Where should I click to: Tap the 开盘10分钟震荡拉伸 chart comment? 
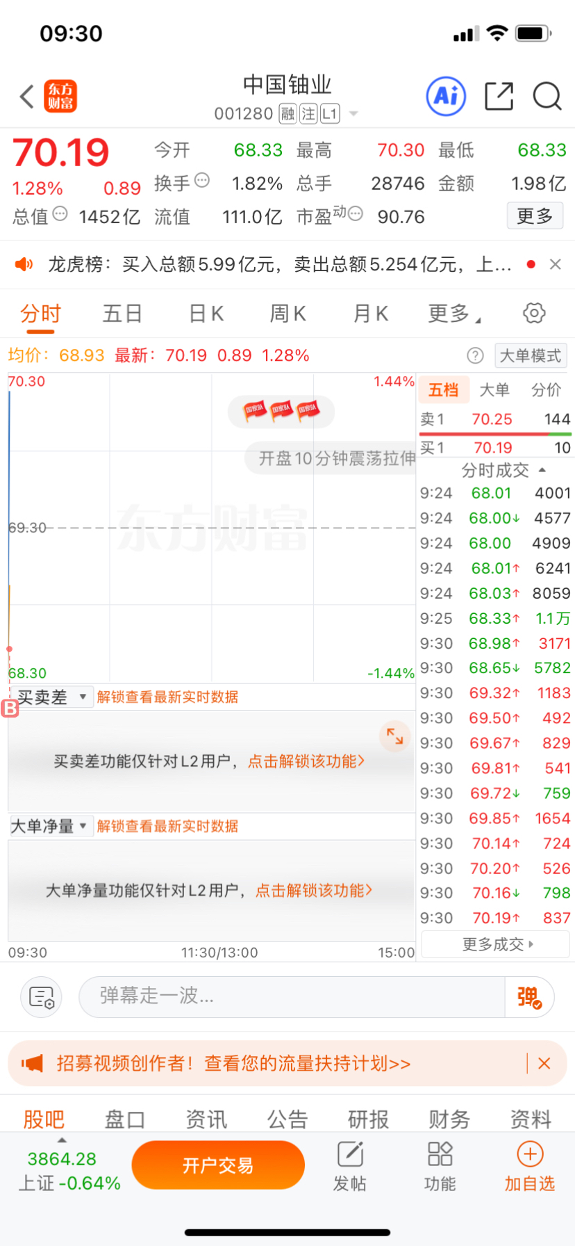click(331, 458)
